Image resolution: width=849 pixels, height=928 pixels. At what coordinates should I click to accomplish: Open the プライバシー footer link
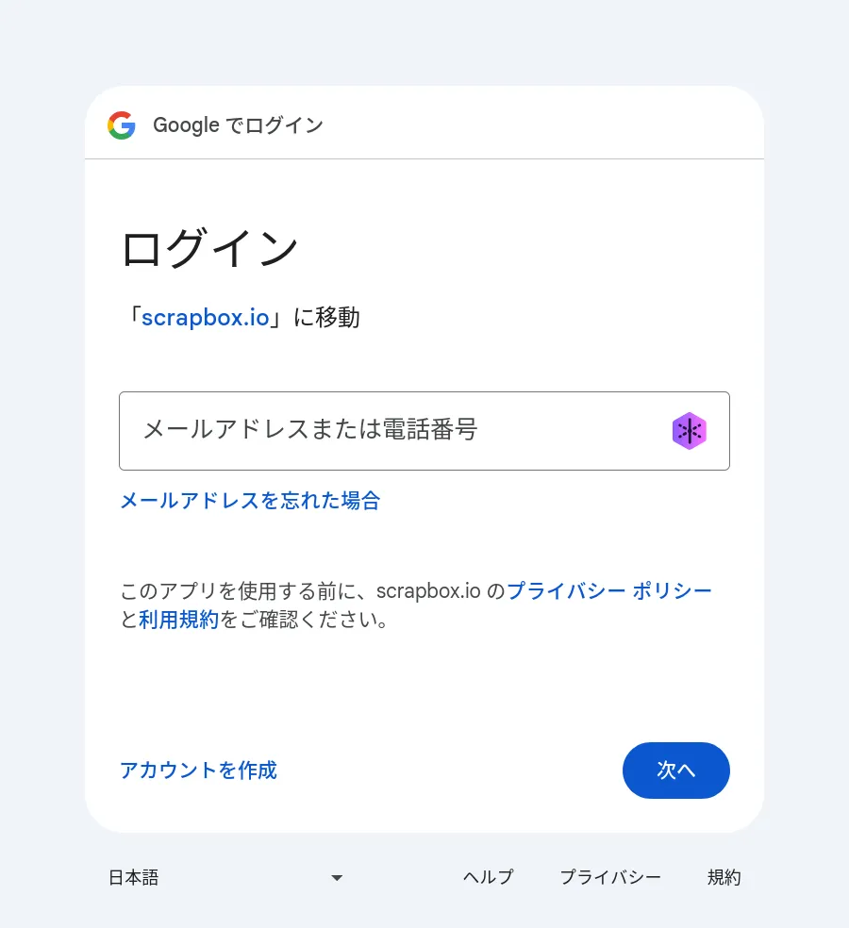coord(610,878)
